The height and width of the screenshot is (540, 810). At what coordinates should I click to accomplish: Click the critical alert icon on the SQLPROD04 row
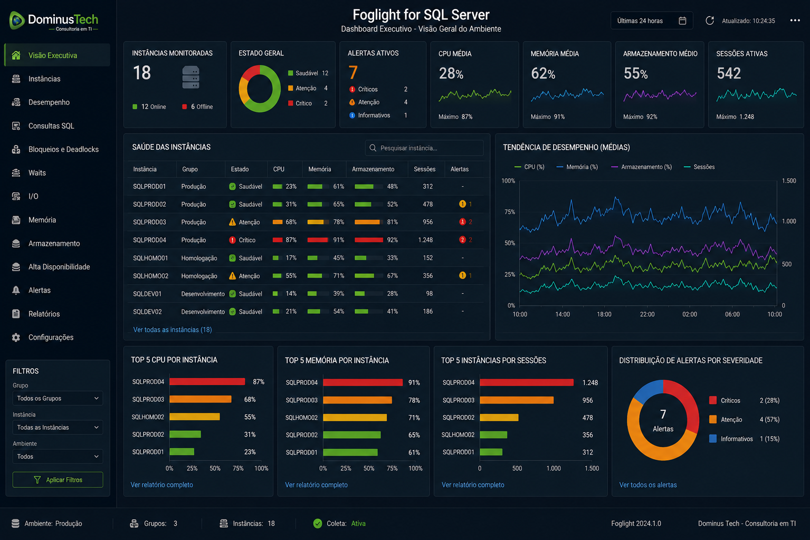462,240
